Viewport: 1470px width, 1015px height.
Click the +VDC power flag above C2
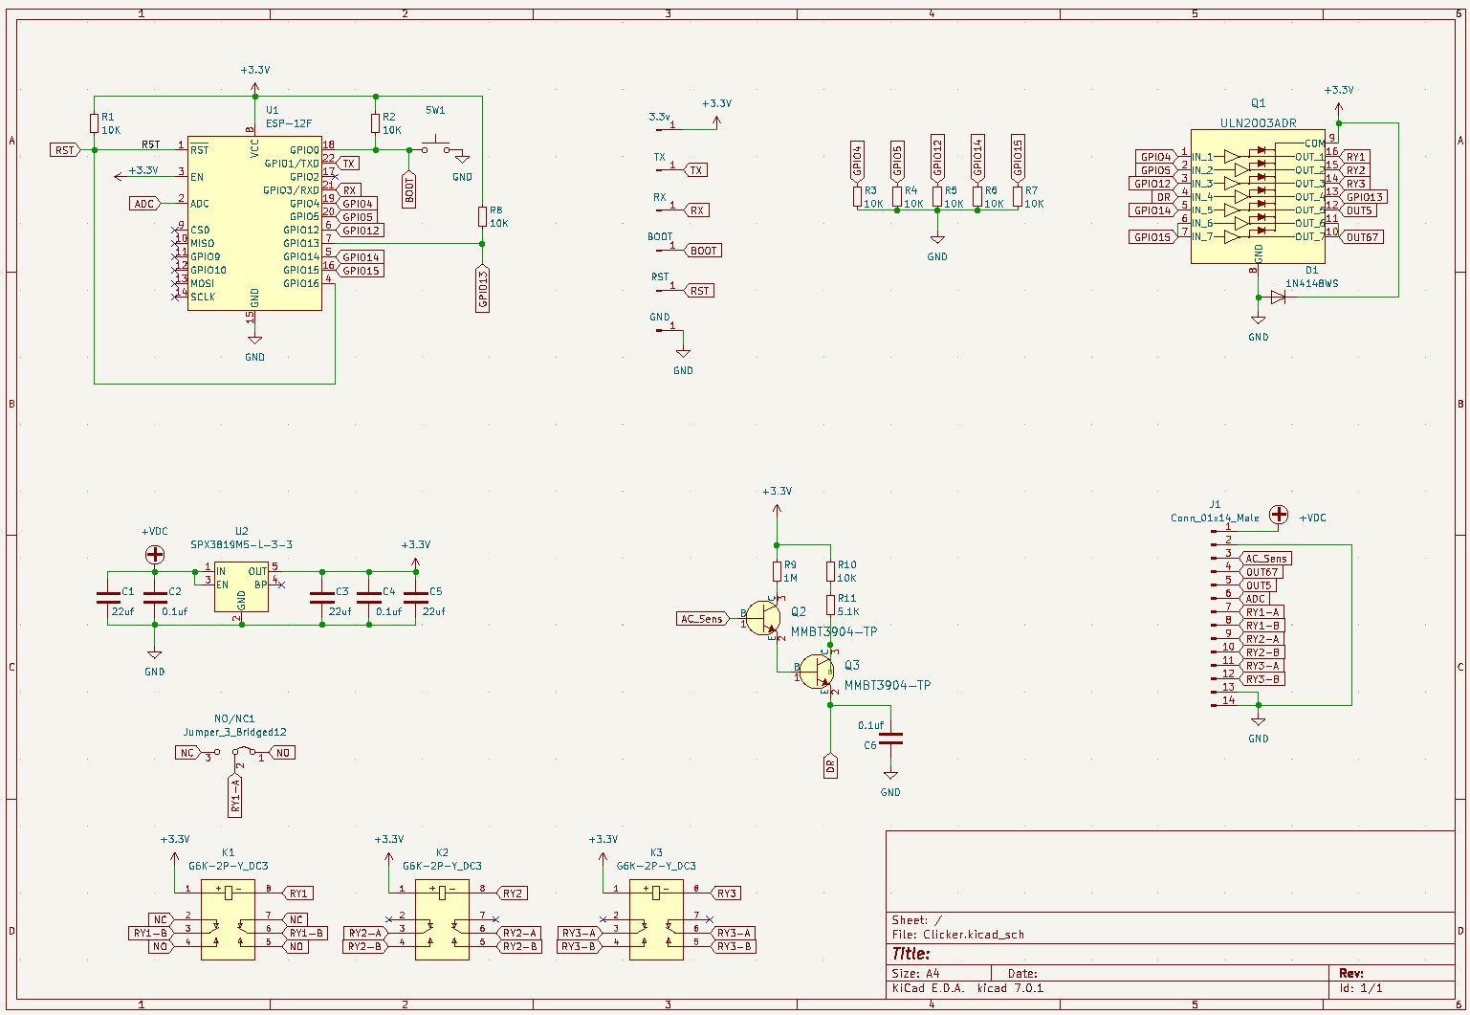coord(154,555)
